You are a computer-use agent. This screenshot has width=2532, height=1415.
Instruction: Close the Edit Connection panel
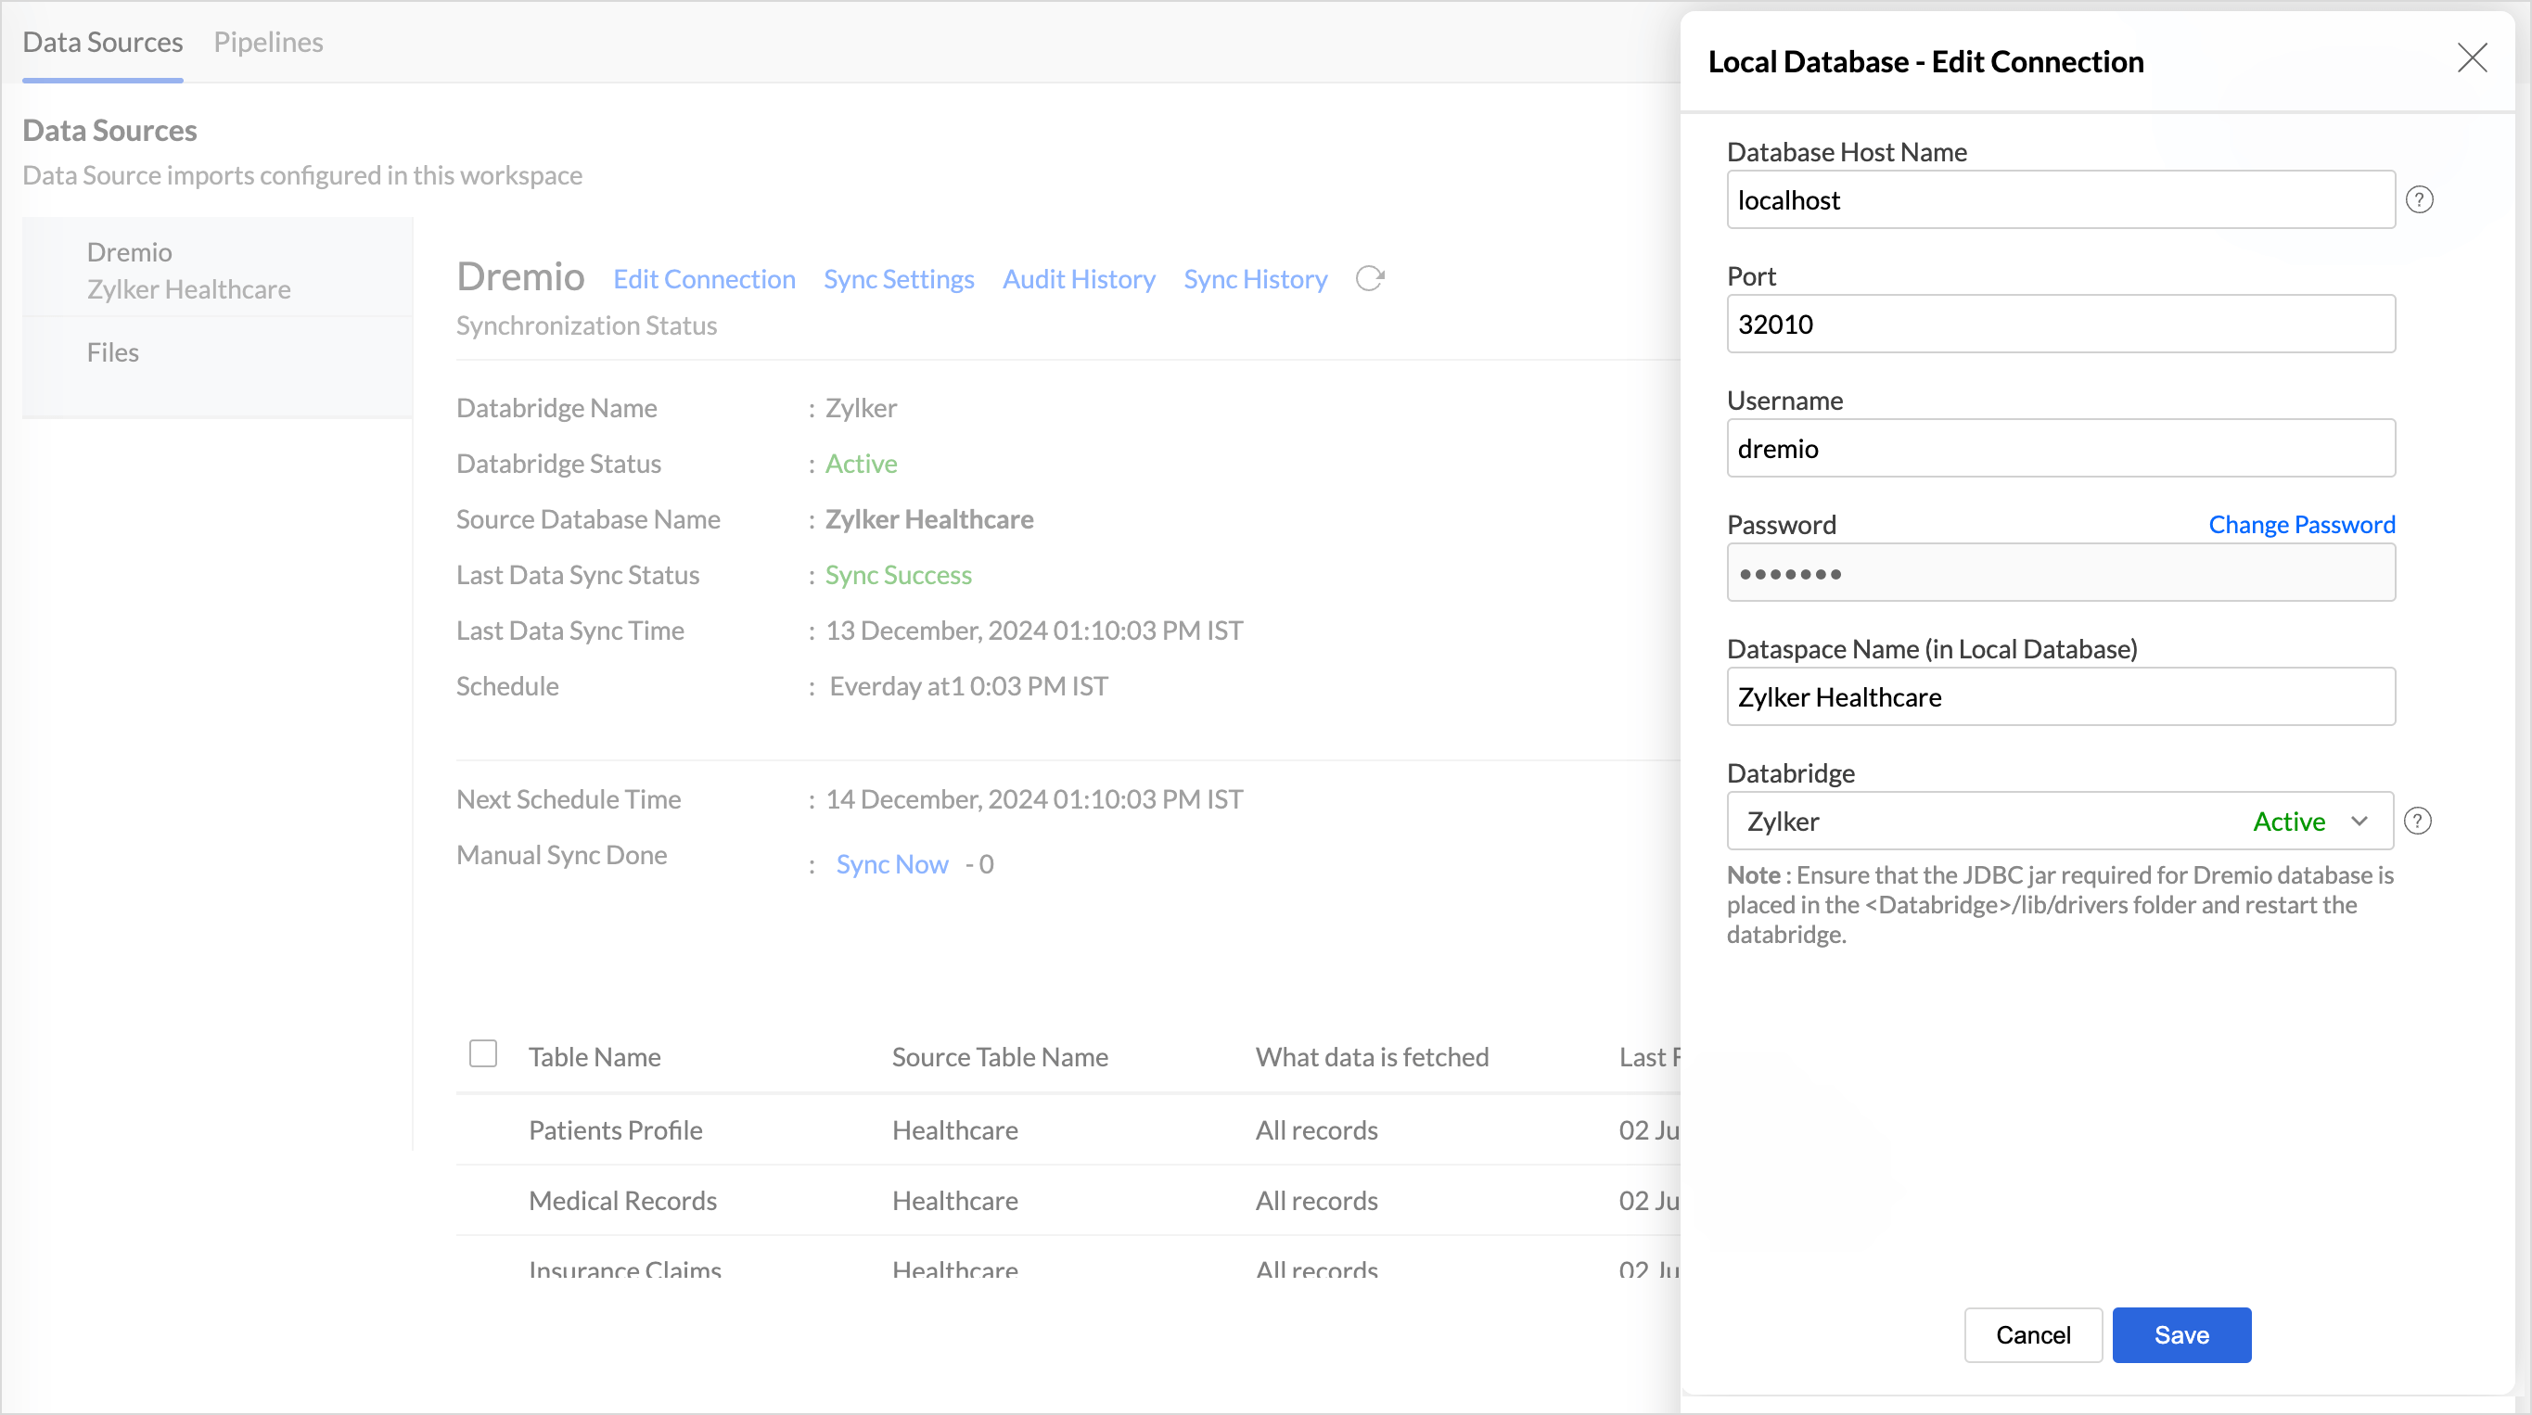(x=2471, y=58)
